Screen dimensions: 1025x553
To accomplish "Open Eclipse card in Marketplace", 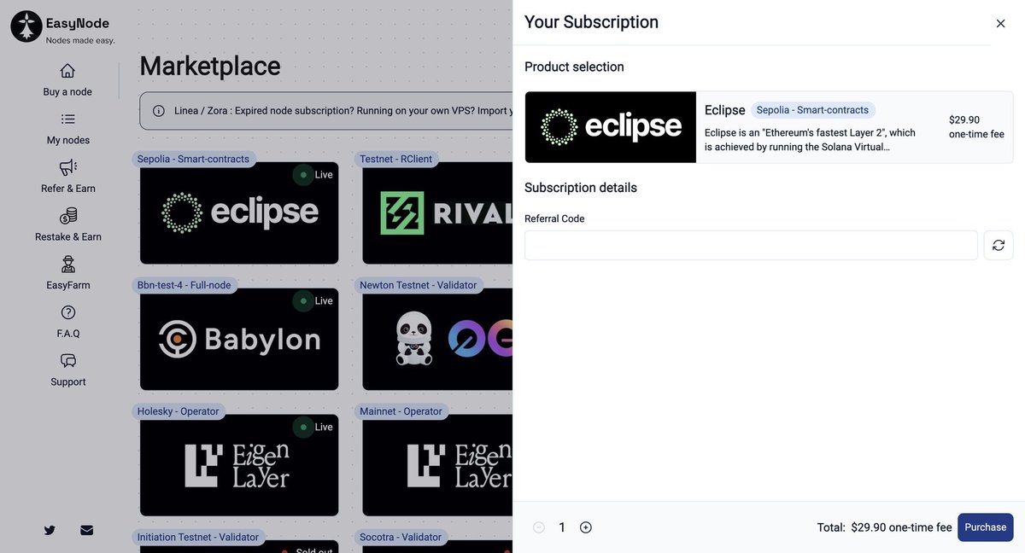I will click(x=239, y=212).
